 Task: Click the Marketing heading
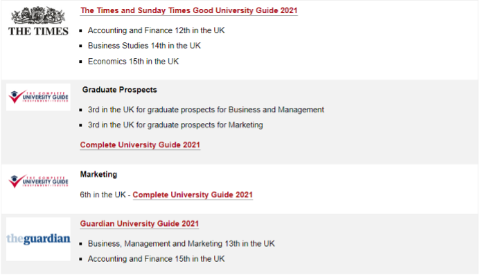point(98,174)
